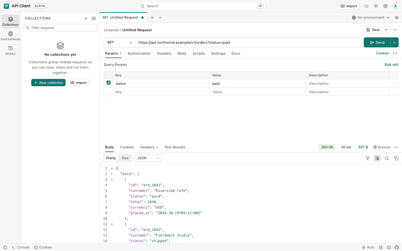Focus the request URL field
The image size is (402, 251).
tap(248, 42)
